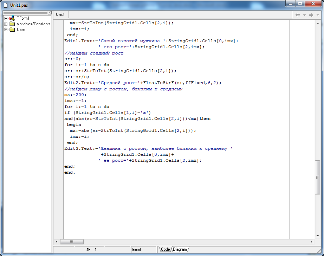The image size is (324, 256).
Task: Select TForm1 label in code explorer
Action: tap(23, 18)
